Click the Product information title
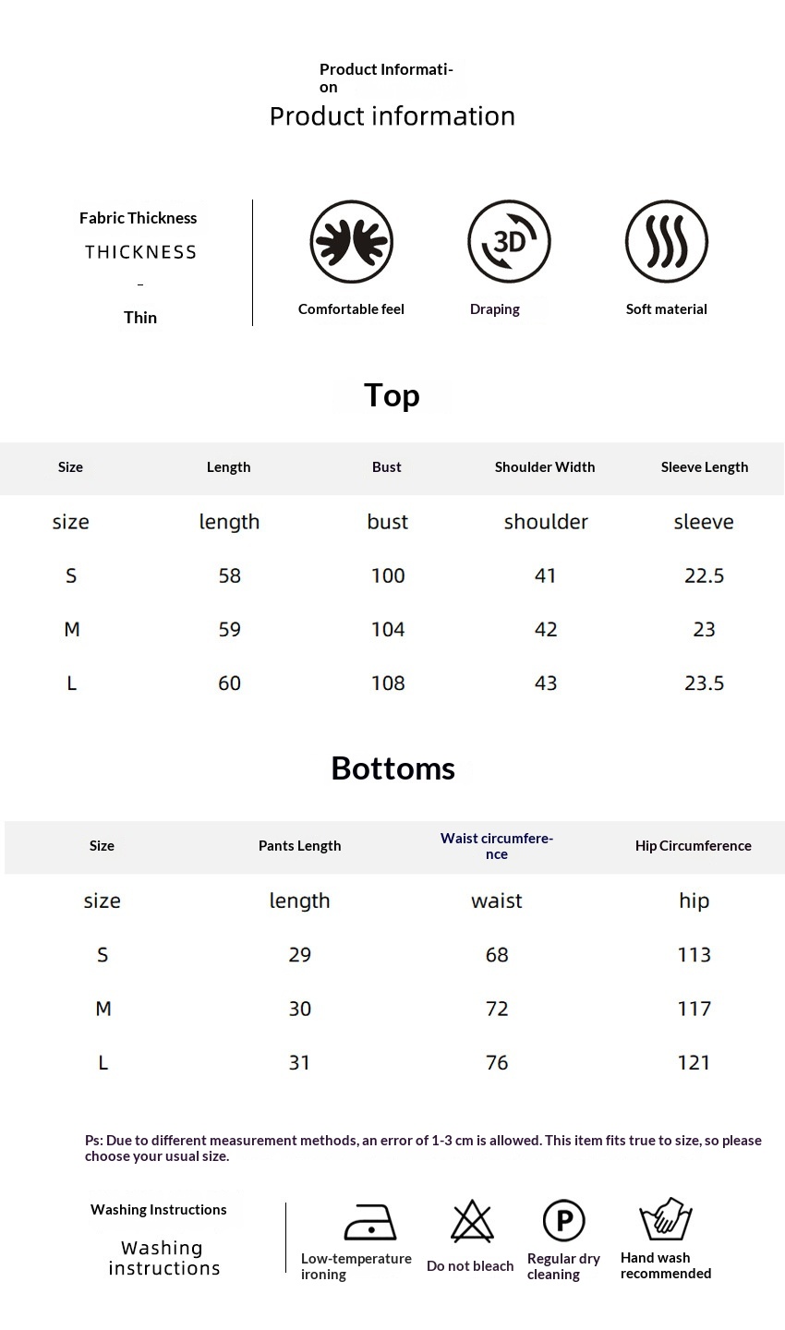The width and height of the screenshot is (785, 1330). tap(392, 116)
